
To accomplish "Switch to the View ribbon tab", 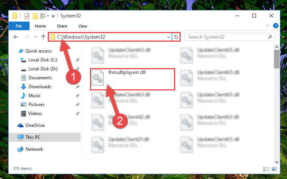I will (x=83, y=26).
